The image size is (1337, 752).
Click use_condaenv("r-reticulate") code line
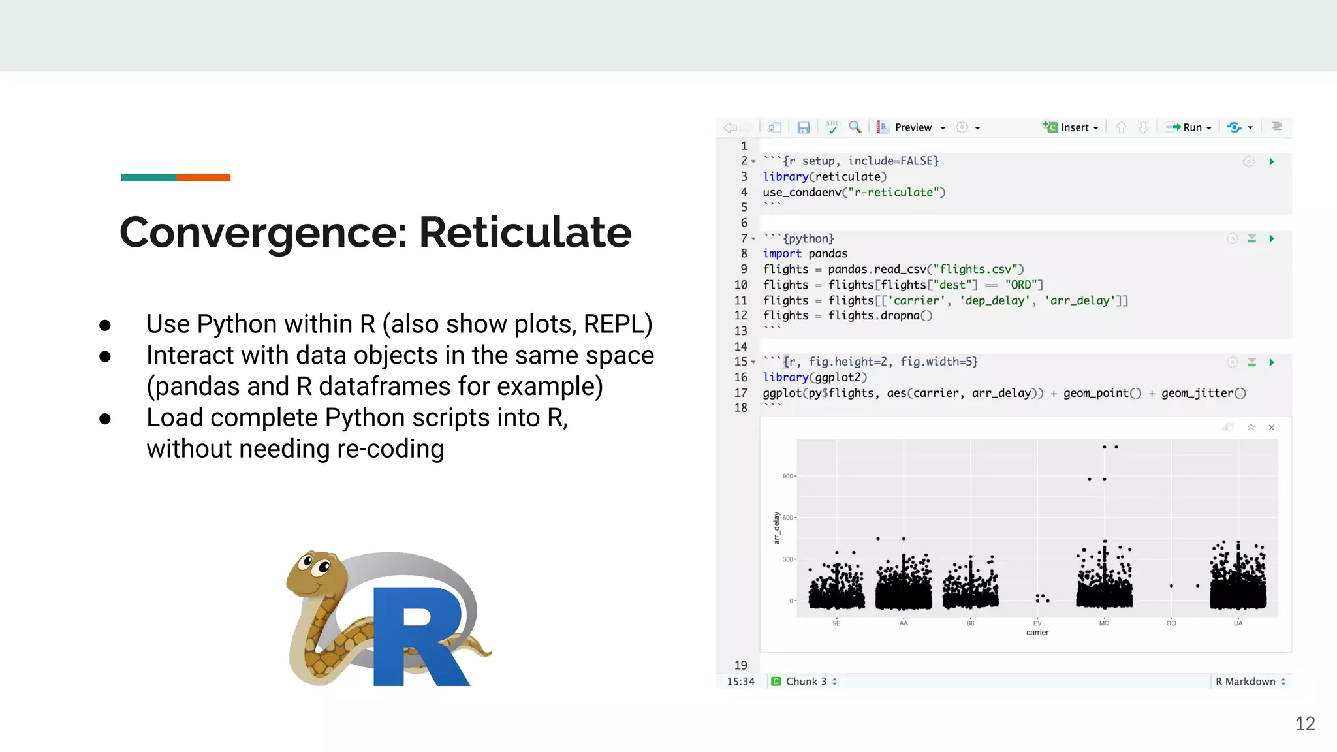coord(854,193)
